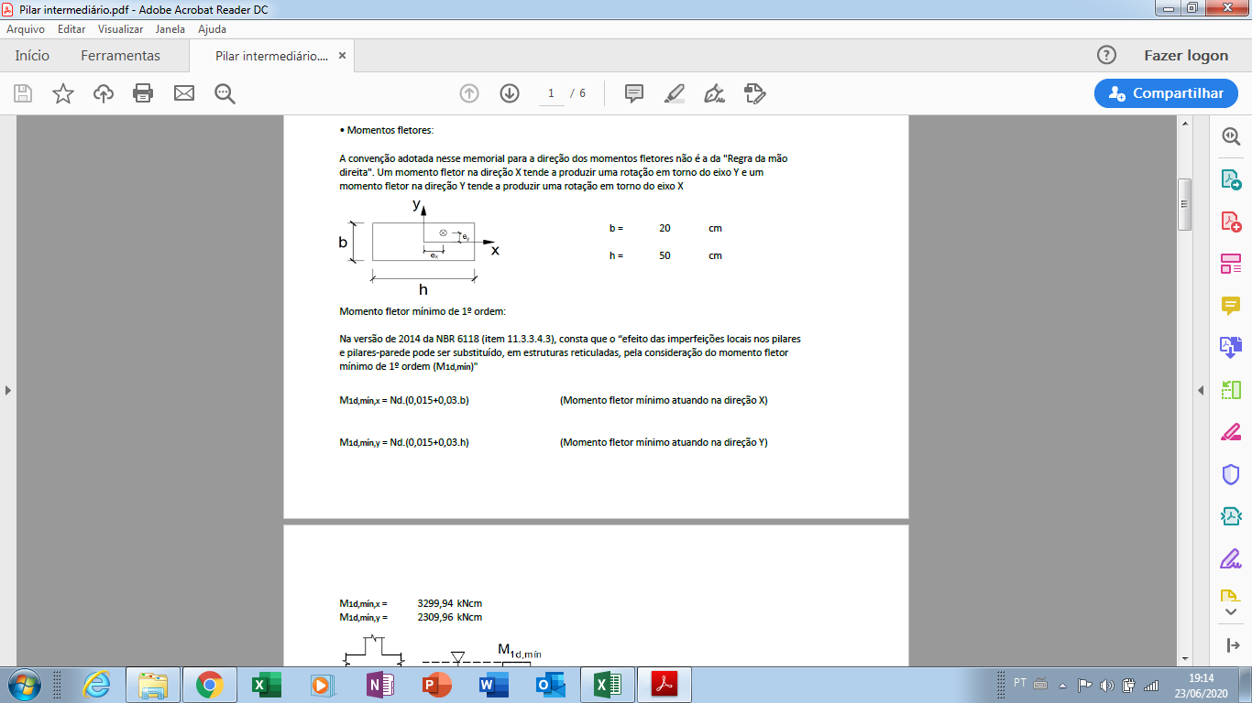
Task: Open pink Redact tool in right sidebar
Action: (1231, 432)
